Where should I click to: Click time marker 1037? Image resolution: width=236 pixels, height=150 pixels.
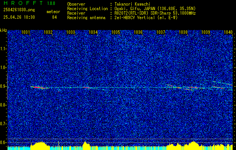pos(161,32)
